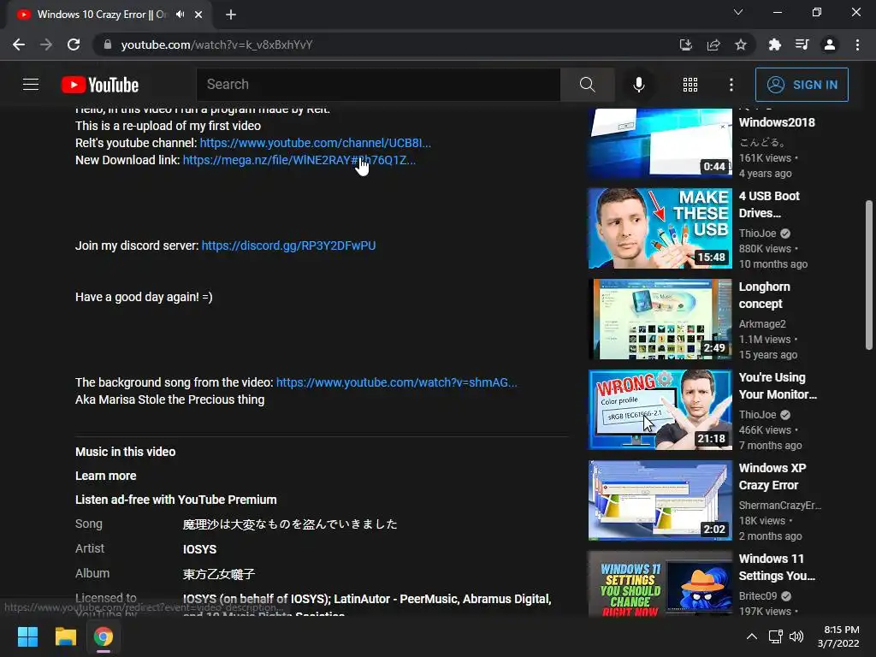Start voice search with the microphone icon
The width and height of the screenshot is (876, 657).
638,85
